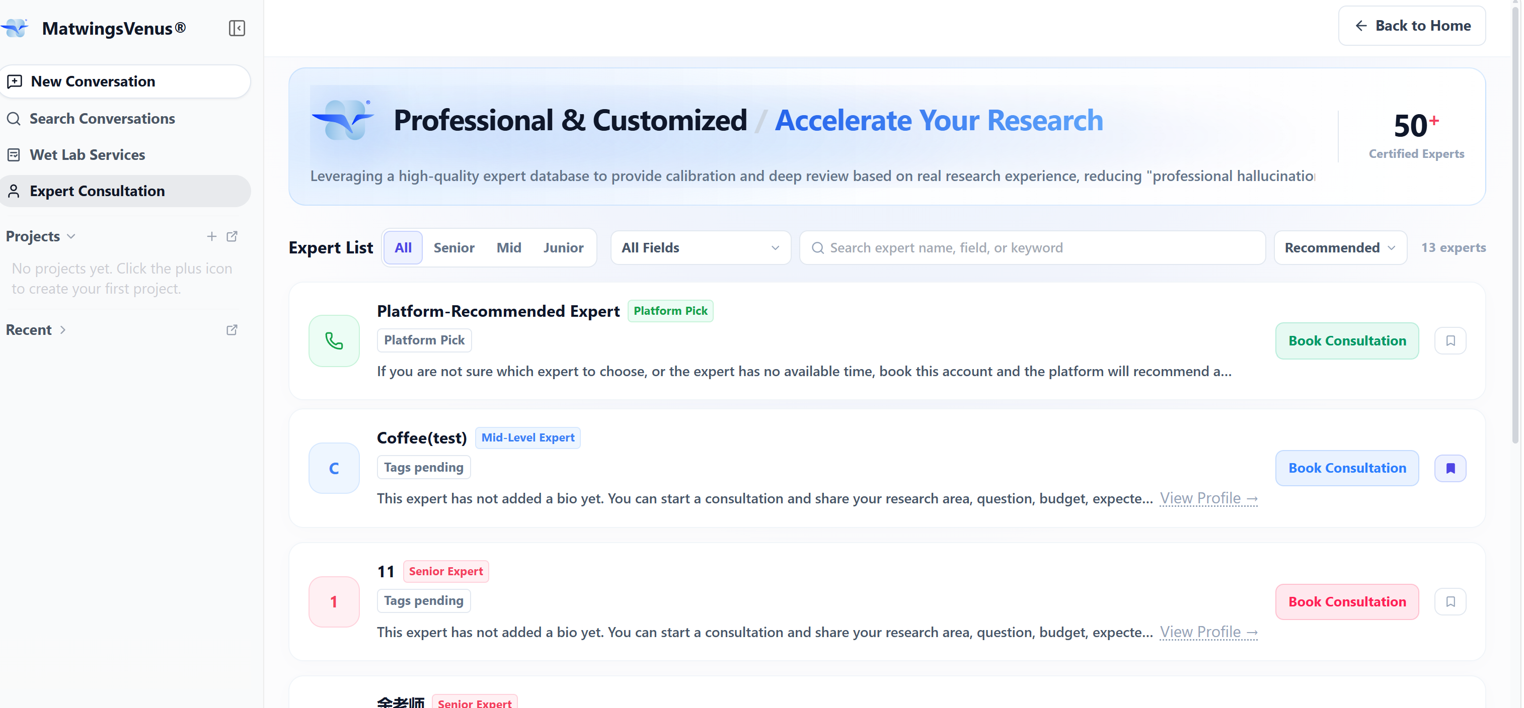Click the Mid-Level Expert badge
Screen dimensions: 1524x708
click(528, 438)
